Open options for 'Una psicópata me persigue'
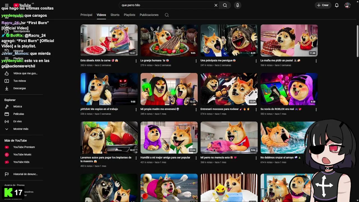The width and height of the screenshot is (359, 202). (256, 61)
